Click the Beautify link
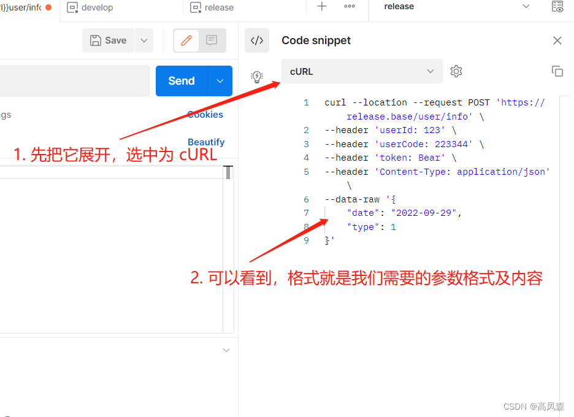Image resolution: width=574 pixels, height=417 pixels. tap(206, 142)
